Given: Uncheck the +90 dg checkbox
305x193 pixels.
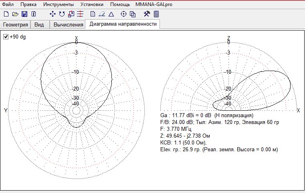Looking at the screenshot, I should (x=6, y=37).
